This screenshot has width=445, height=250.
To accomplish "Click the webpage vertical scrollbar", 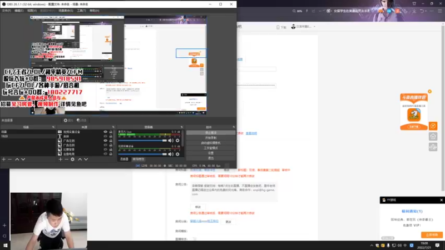I will pyautogui.click(x=443, y=108).
